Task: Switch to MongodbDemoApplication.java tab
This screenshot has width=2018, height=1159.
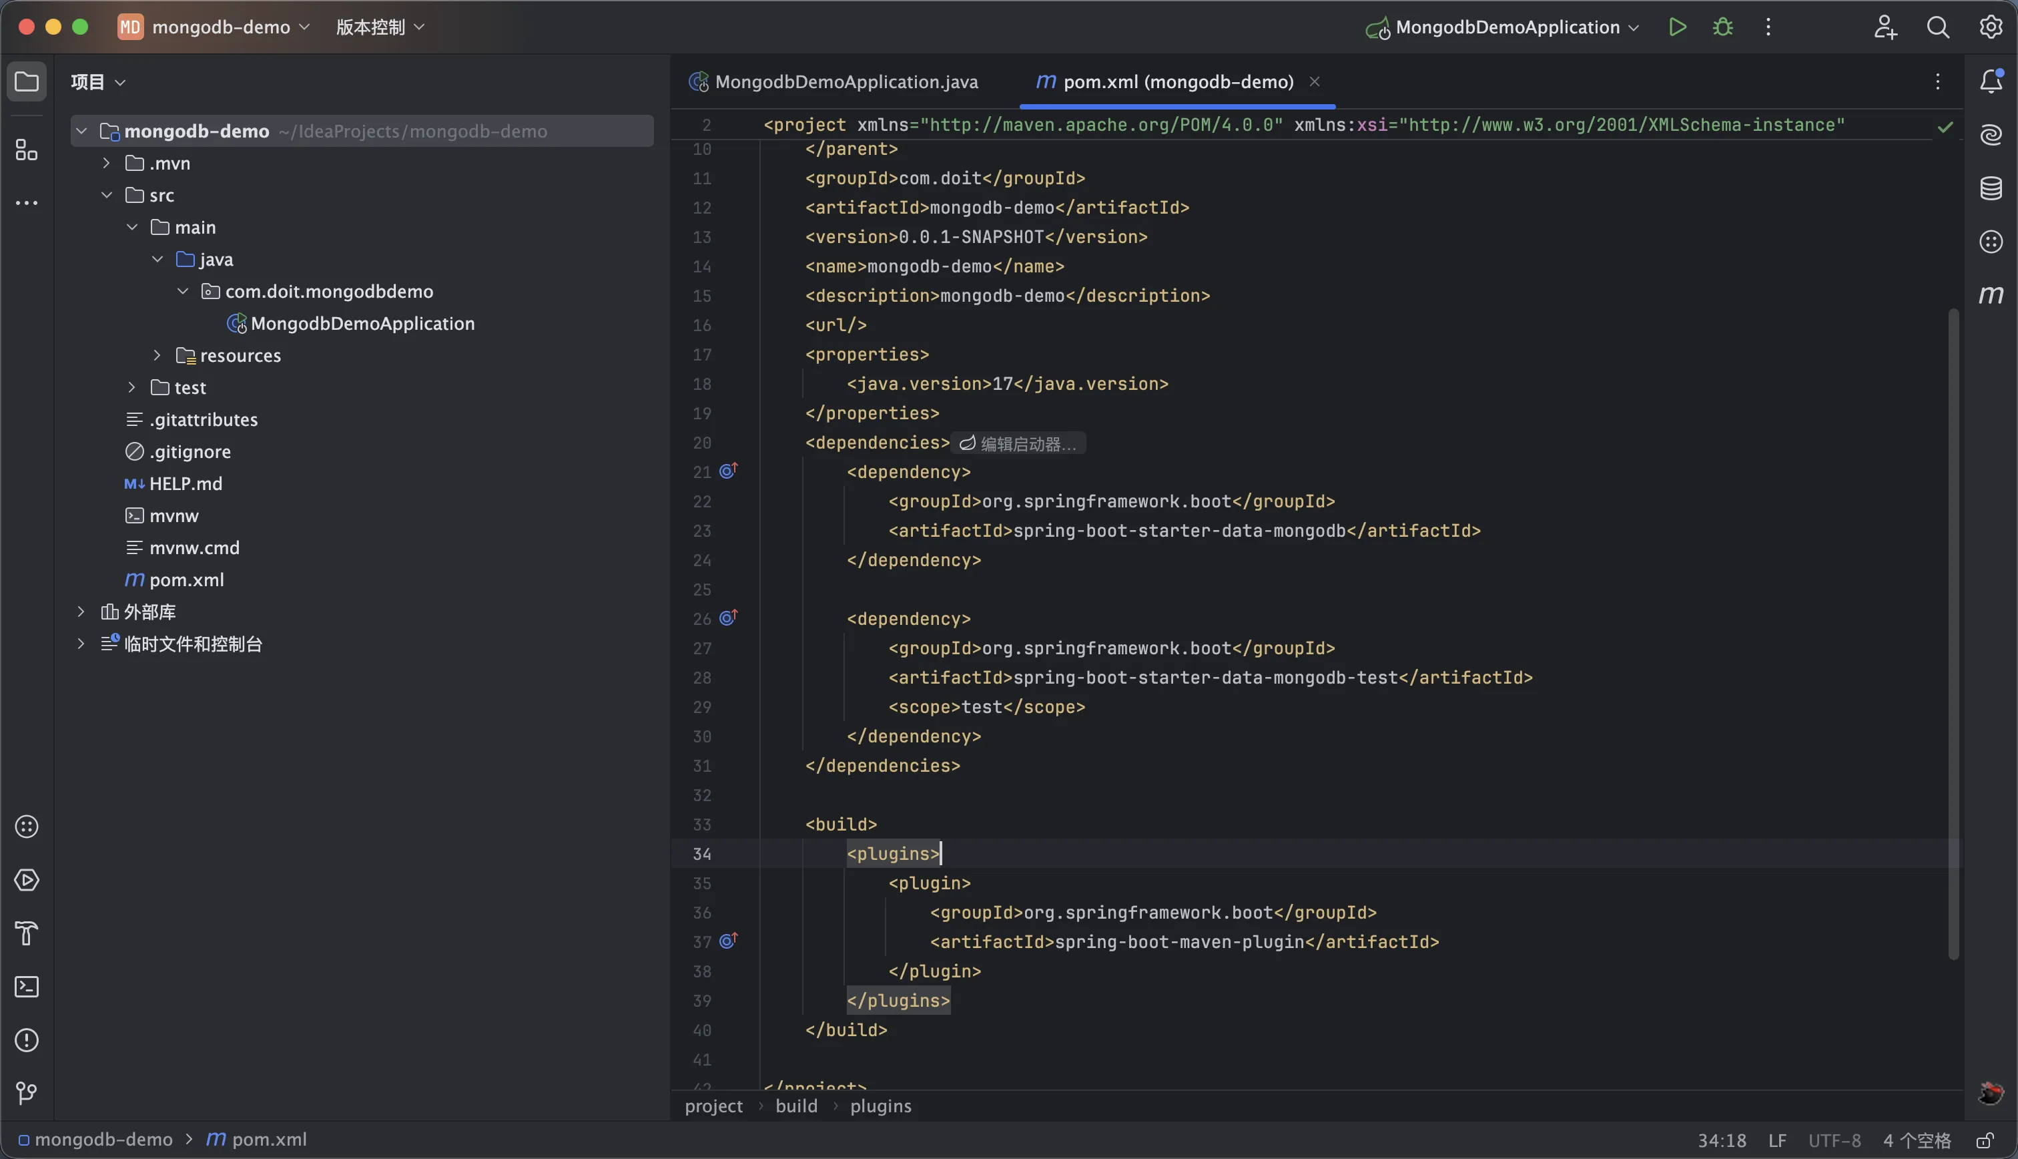Action: coord(846,82)
